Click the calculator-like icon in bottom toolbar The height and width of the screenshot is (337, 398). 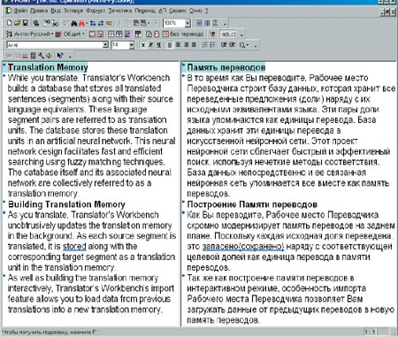tap(34, 56)
